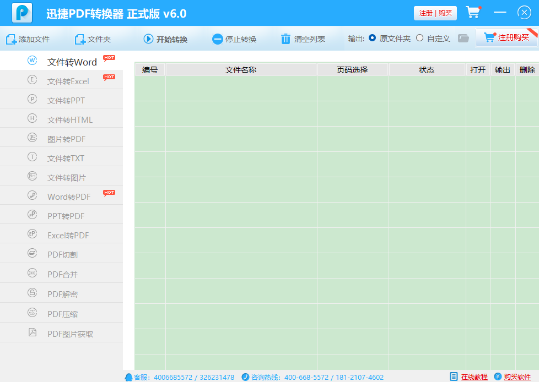Click the 注册购买 button
The image size is (539, 382).
(x=506, y=37)
